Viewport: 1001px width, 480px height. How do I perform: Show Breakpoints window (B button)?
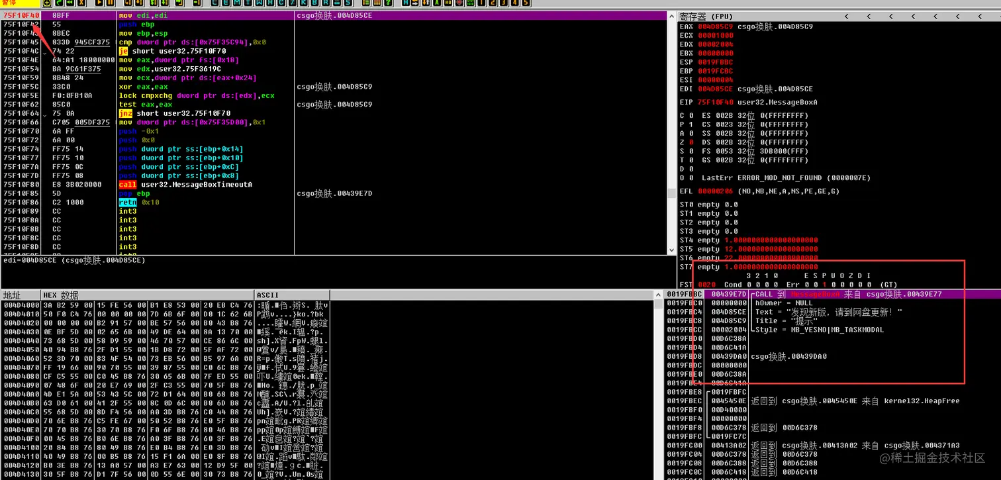[x=314, y=3]
